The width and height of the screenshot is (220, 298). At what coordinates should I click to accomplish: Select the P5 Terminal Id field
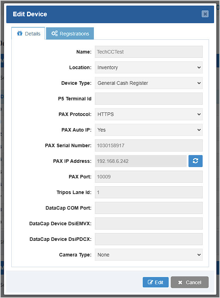(x=148, y=99)
